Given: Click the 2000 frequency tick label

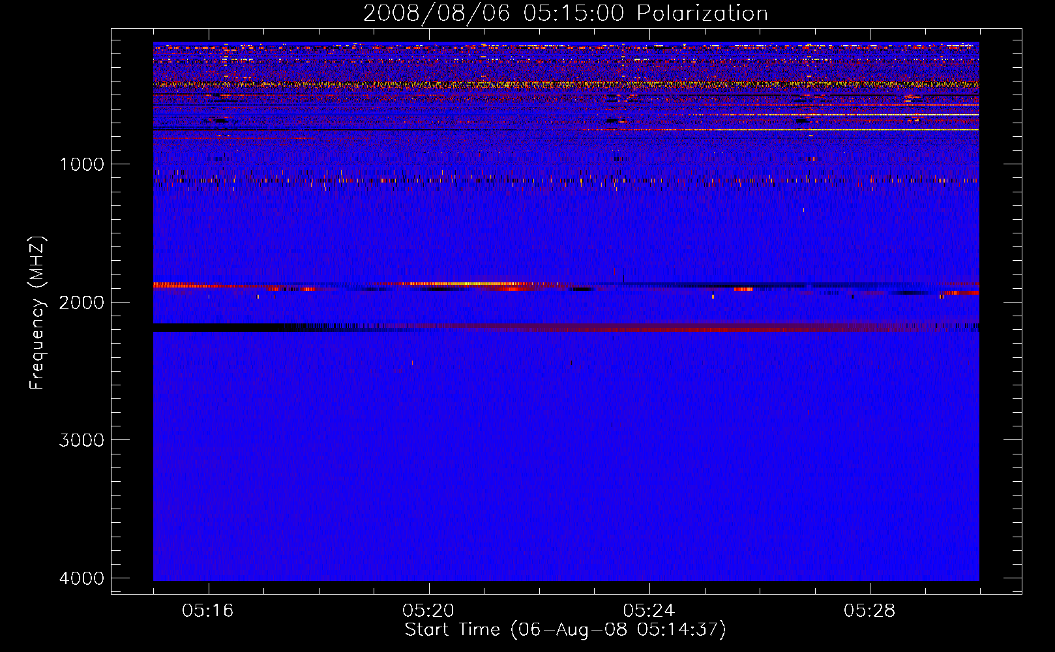Looking at the screenshot, I should click(82, 303).
